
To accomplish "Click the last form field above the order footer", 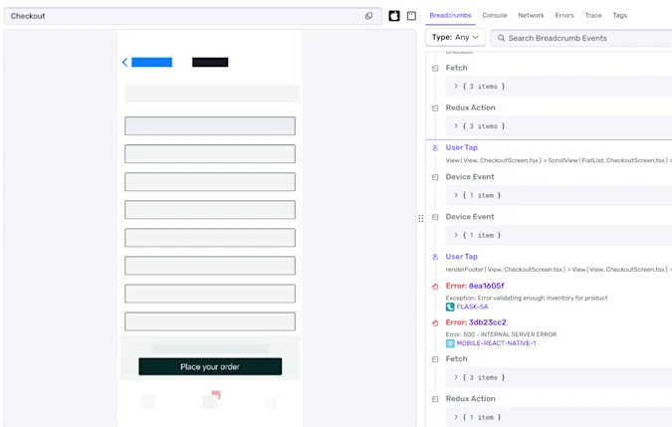I will 210,321.
